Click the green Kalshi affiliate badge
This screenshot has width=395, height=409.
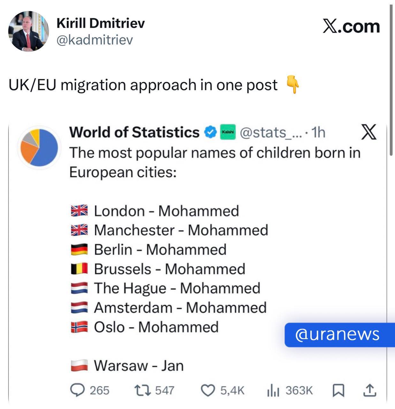tap(228, 132)
